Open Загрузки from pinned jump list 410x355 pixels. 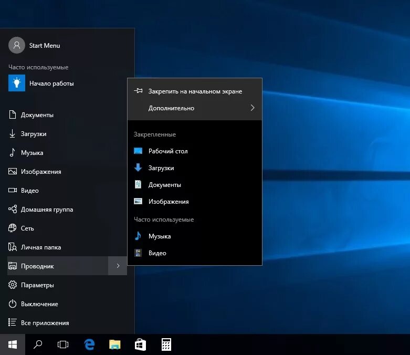(x=195, y=168)
